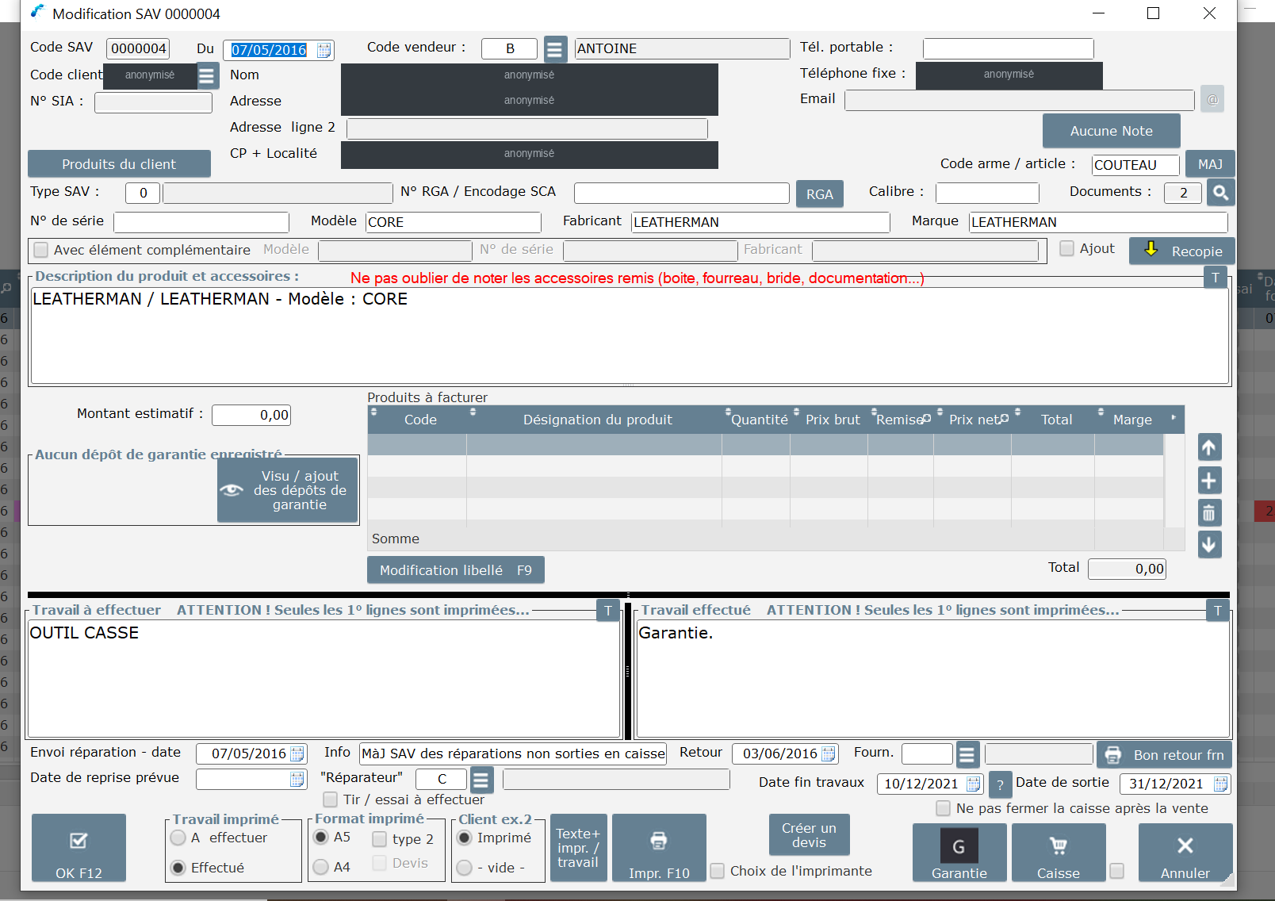The width and height of the screenshot is (1275, 901).
Task: Move product line down with arrow icon
Action: [1208, 545]
